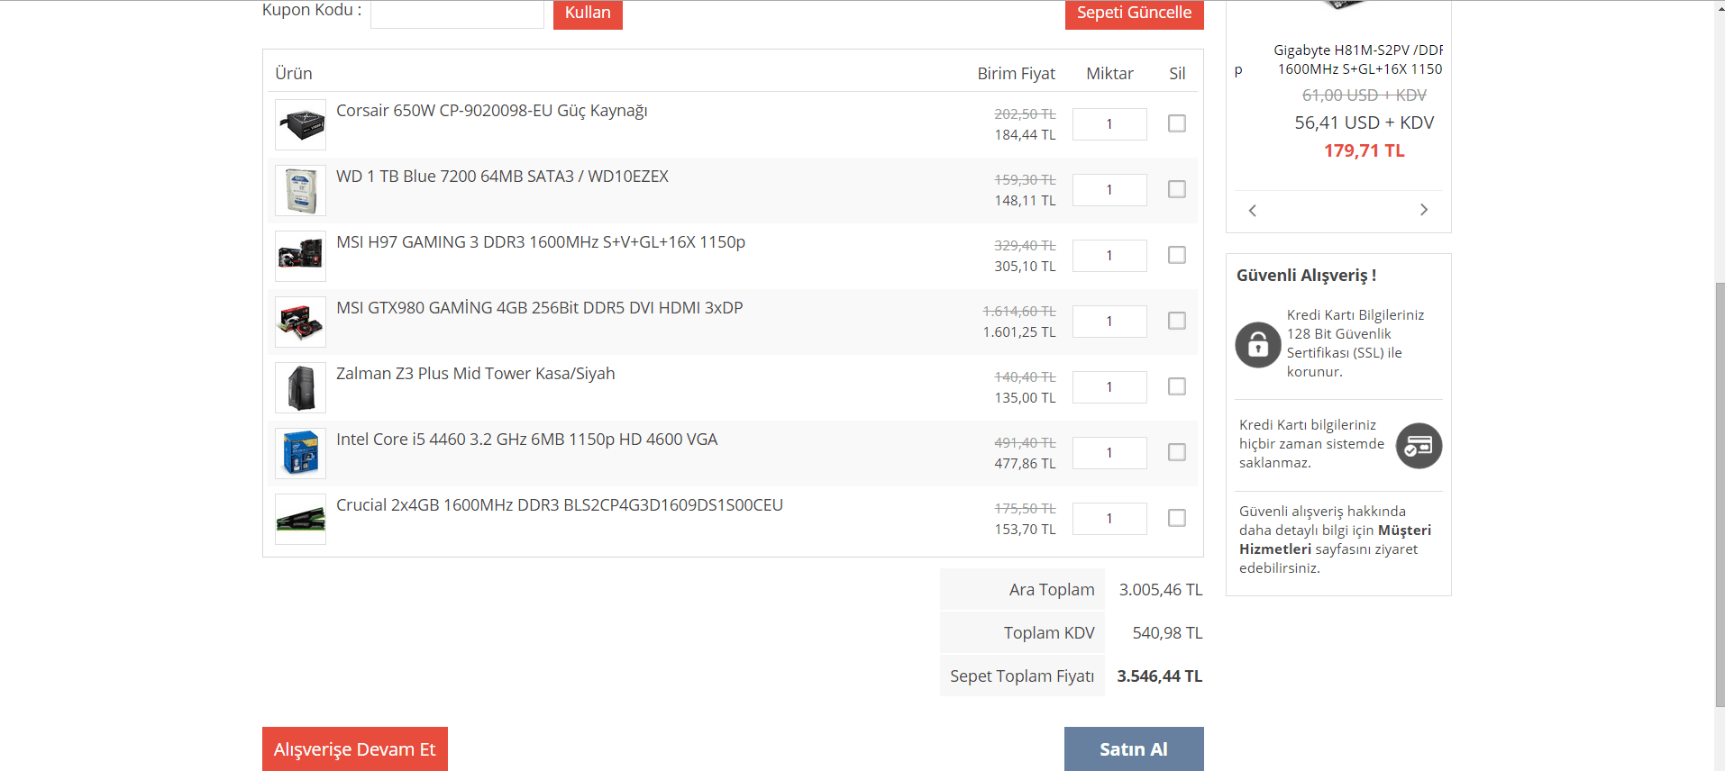The height and width of the screenshot is (771, 1725).
Task: Click quantity field for Crucial 2x4GB RAM
Action: coord(1109,519)
